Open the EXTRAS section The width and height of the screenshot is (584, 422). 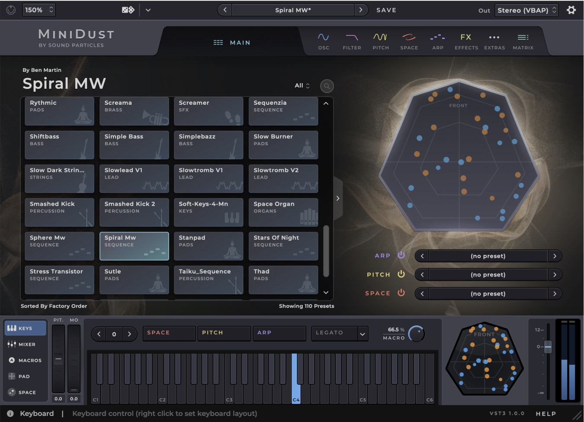click(494, 42)
